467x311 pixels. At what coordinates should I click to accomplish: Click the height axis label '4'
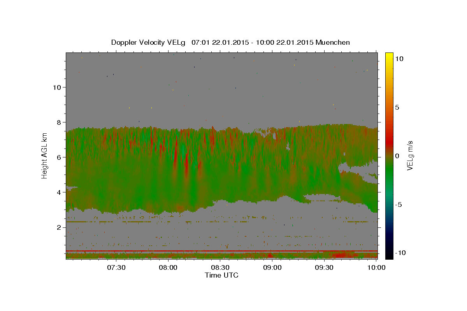pyautogui.click(x=59, y=192)
